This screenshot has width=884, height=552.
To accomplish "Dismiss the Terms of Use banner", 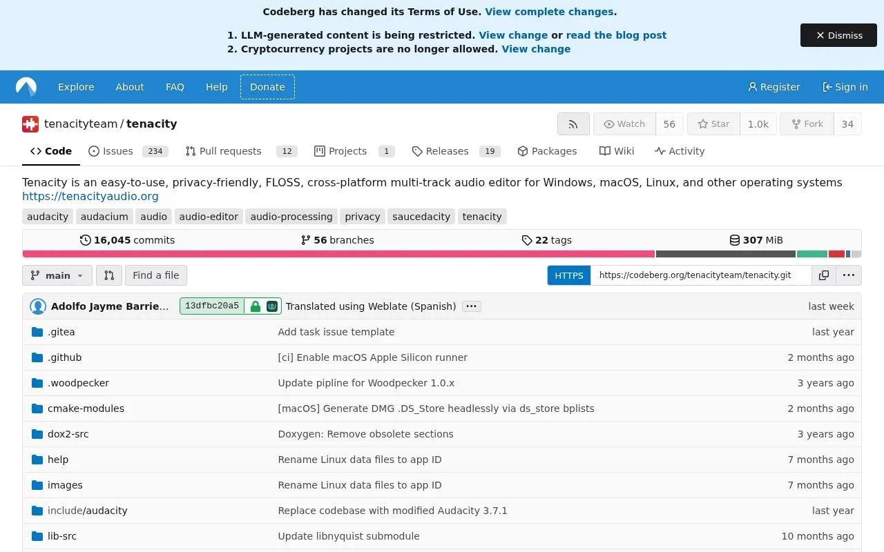I will pos(838,35).
